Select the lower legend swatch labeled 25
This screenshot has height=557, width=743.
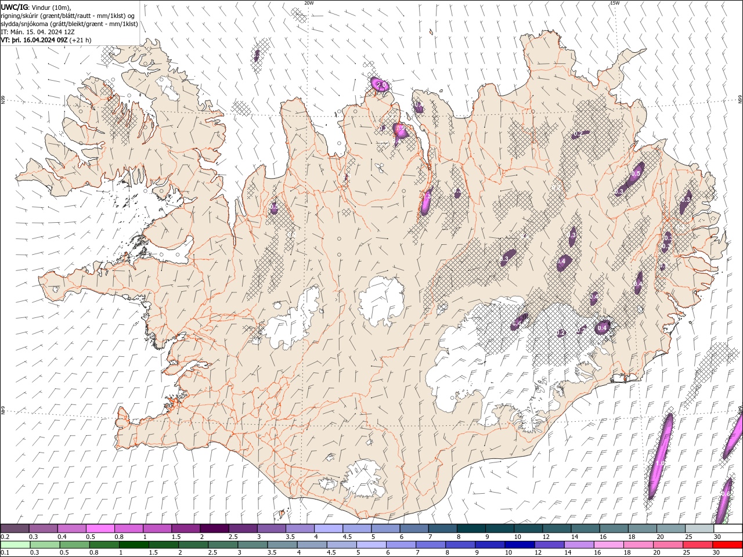[697, 545]
